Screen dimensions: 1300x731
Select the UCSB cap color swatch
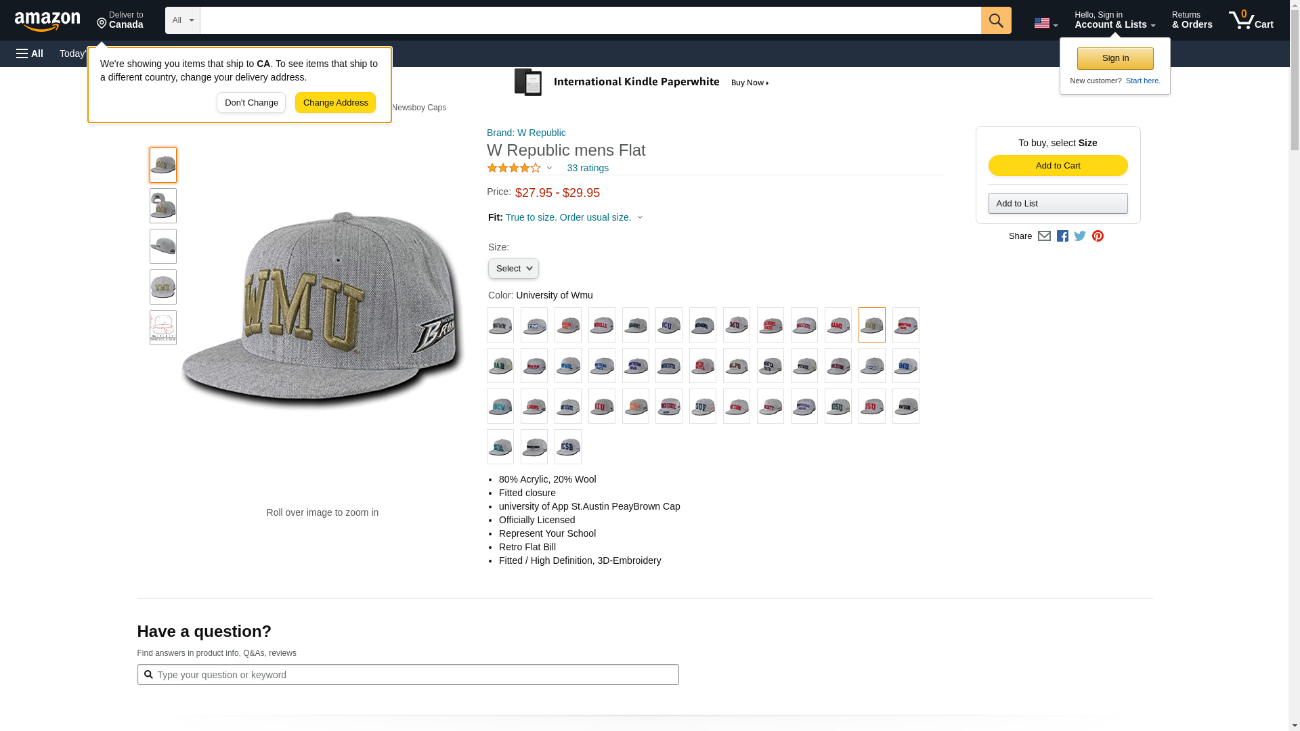[x=567, y=447]
